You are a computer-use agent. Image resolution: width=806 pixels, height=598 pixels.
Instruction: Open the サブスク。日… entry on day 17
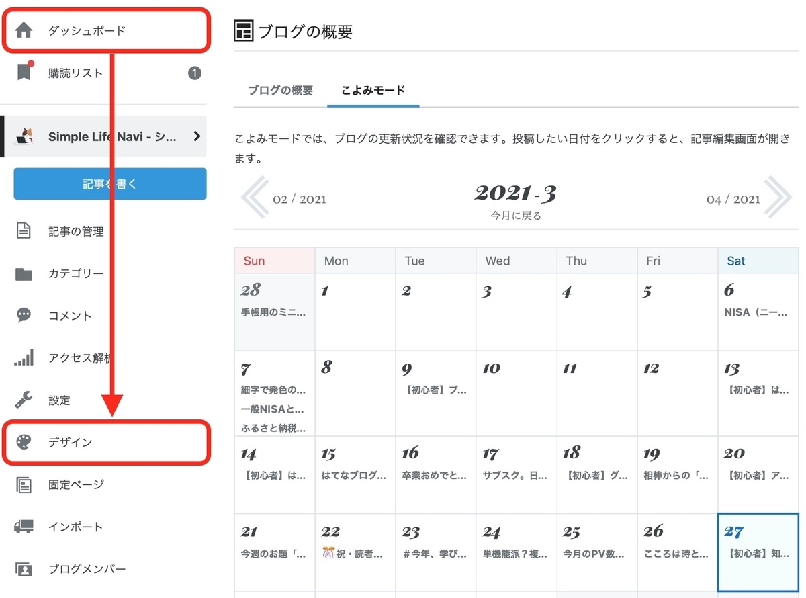click(515, 475)
